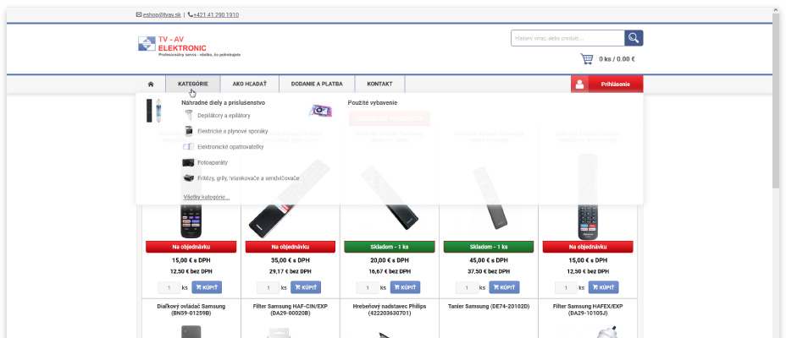Viewport: 786px width, 338px height.
Task: Click the Použité vybavenie cassette image
Action: pos(321,111)
